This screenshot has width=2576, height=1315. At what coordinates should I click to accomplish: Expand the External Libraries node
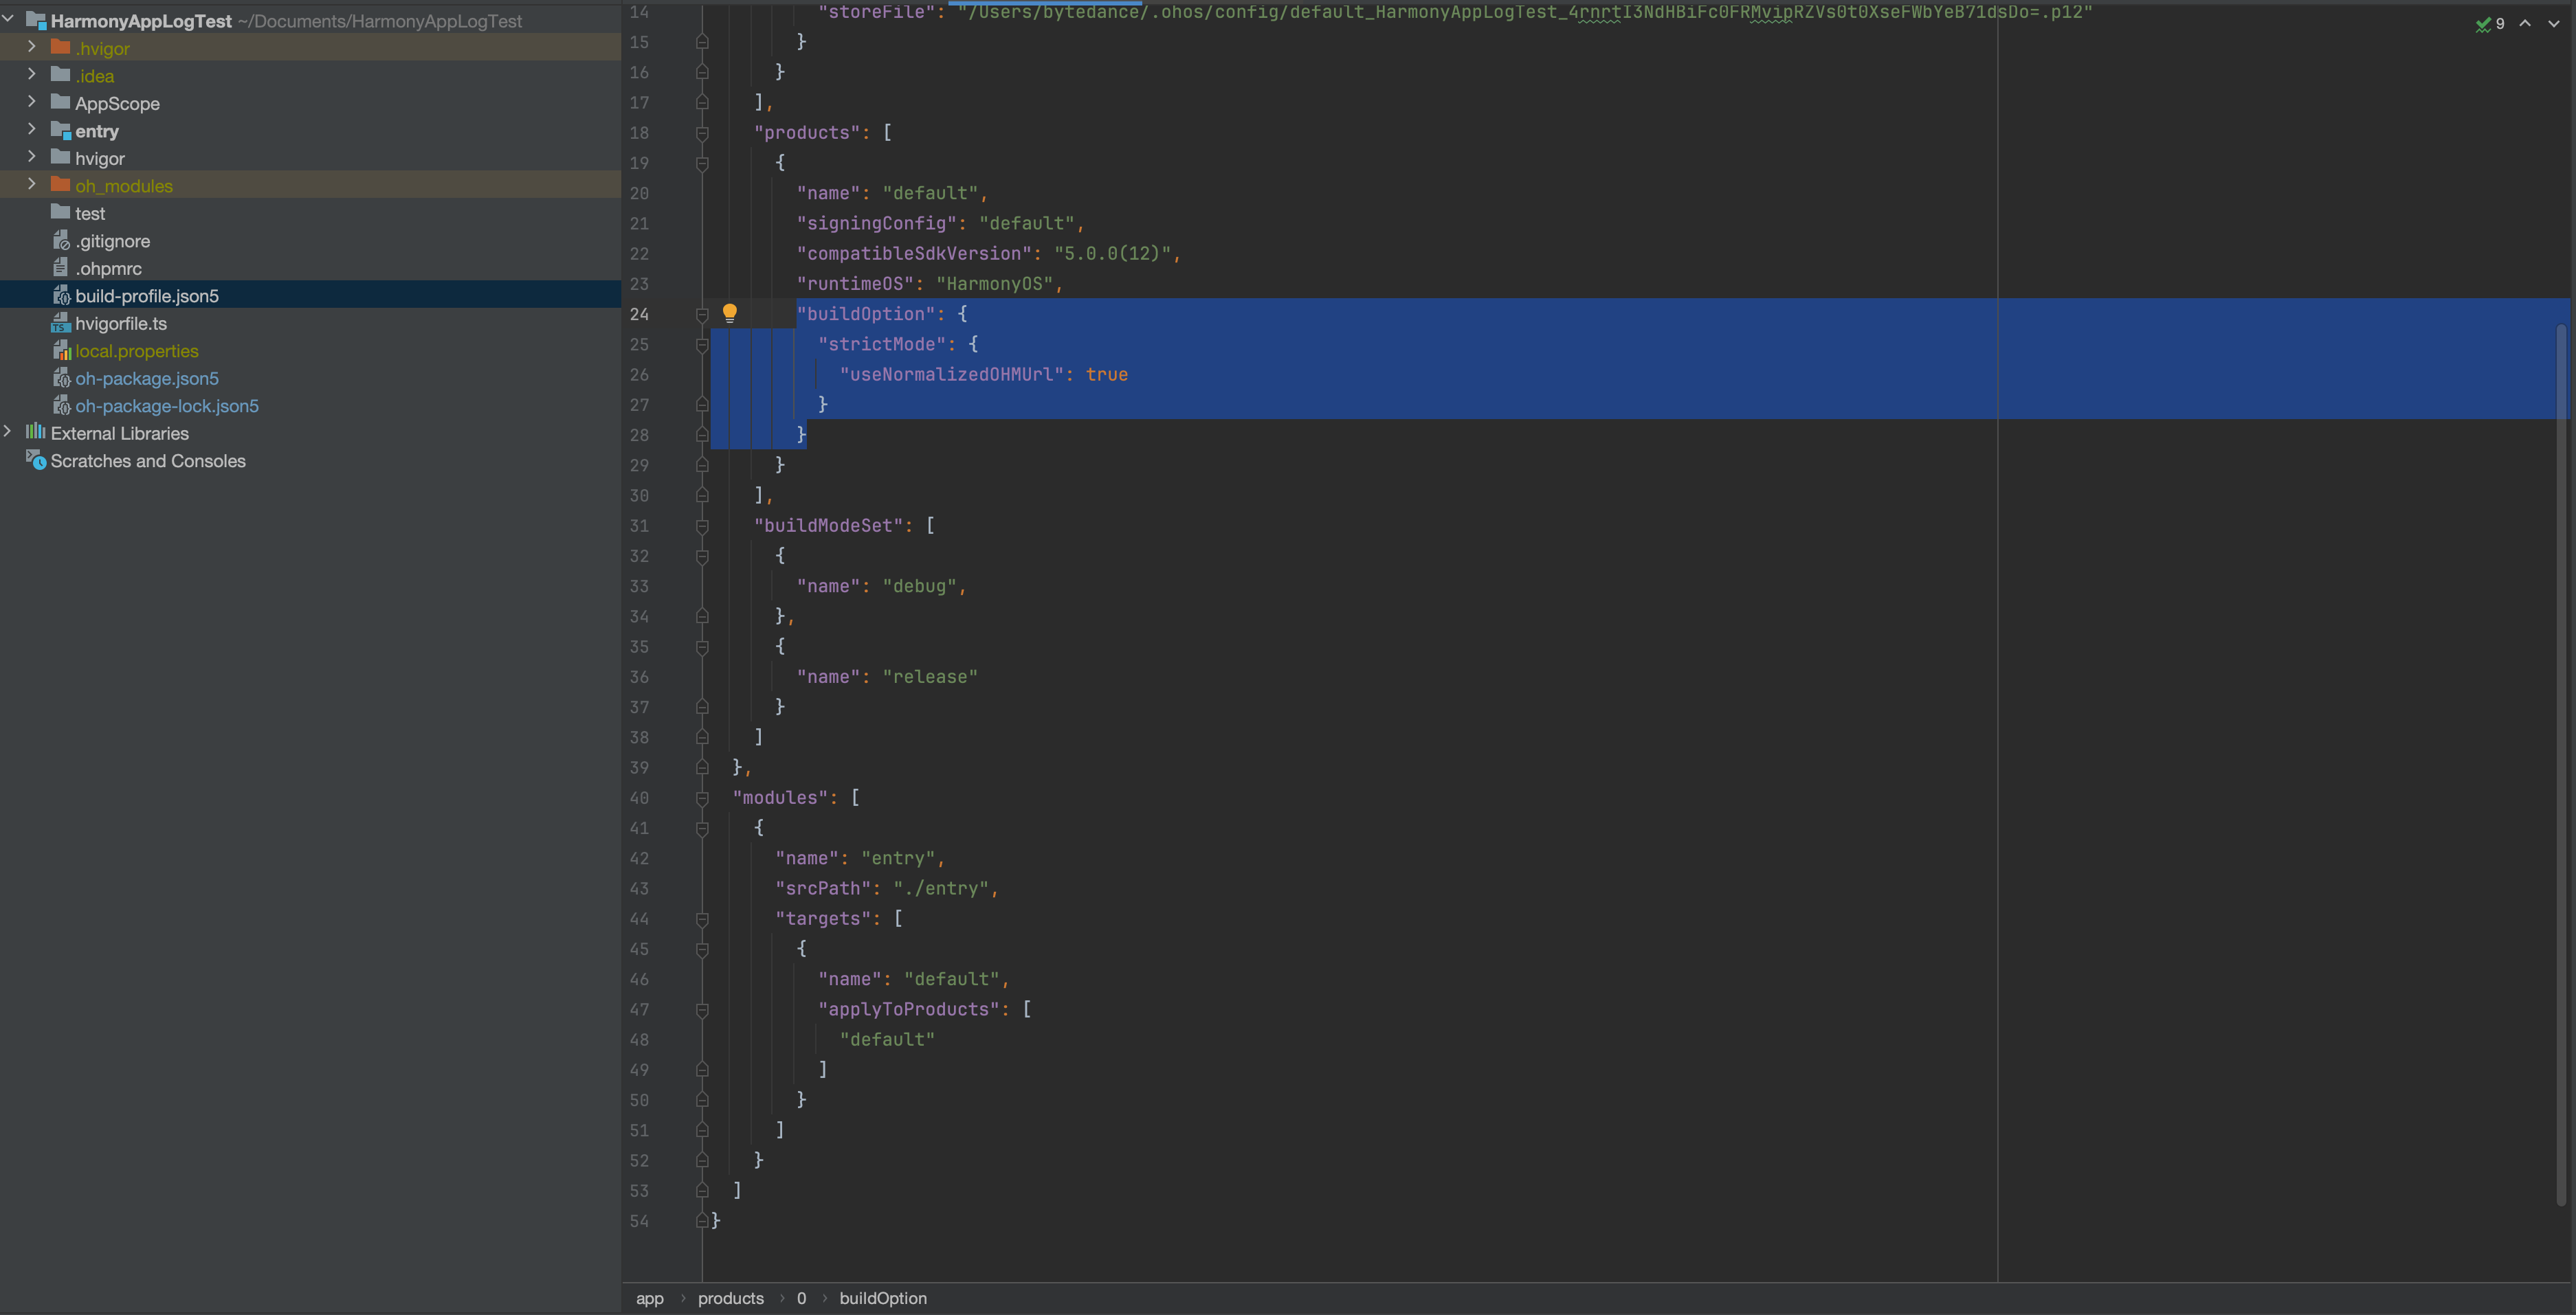(x=8, y=432)
